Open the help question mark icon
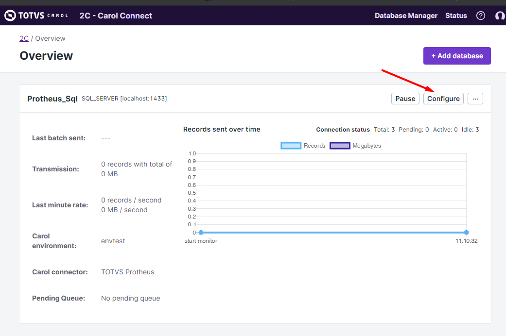Viewport: 506px width, 336px height. pos(481,16)
